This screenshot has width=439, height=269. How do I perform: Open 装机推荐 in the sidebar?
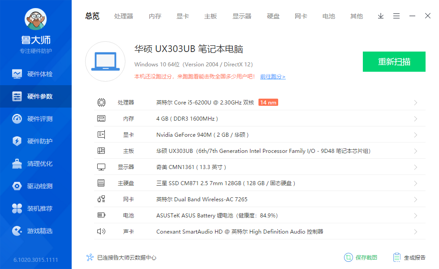(x=36, y=208)
